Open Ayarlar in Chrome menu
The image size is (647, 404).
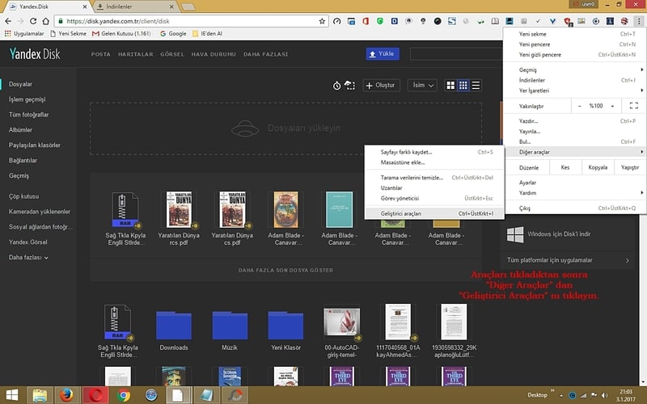pos(574,183)
